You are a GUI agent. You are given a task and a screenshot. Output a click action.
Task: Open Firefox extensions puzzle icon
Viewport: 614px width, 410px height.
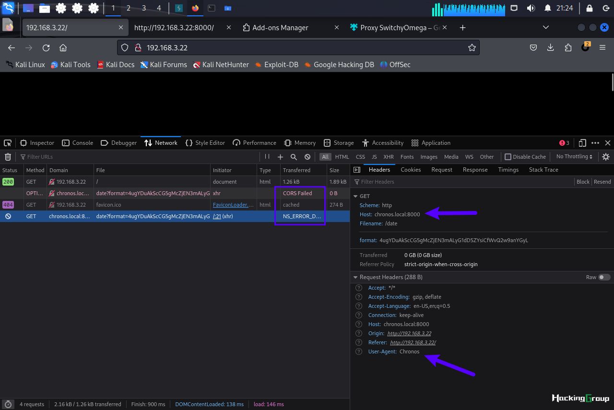point(568,47)
